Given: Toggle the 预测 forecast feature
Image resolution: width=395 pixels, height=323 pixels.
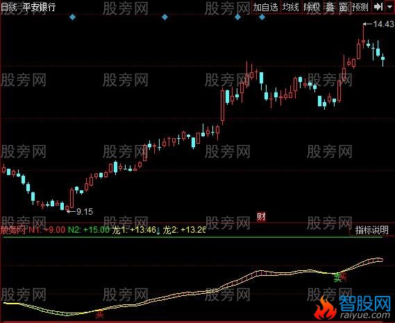Looking at the screenshot, I should click(360, 7).
